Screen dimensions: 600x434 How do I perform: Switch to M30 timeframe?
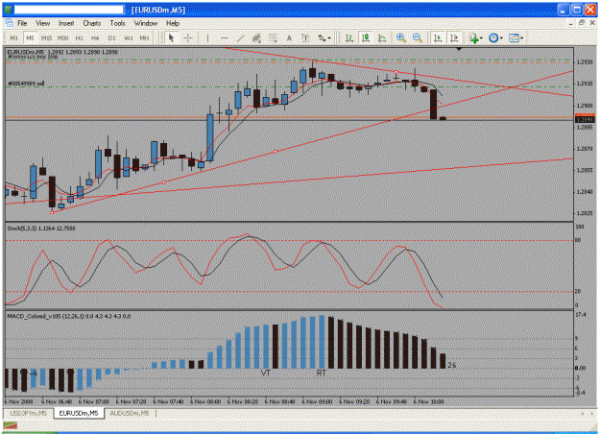[62, 37]
